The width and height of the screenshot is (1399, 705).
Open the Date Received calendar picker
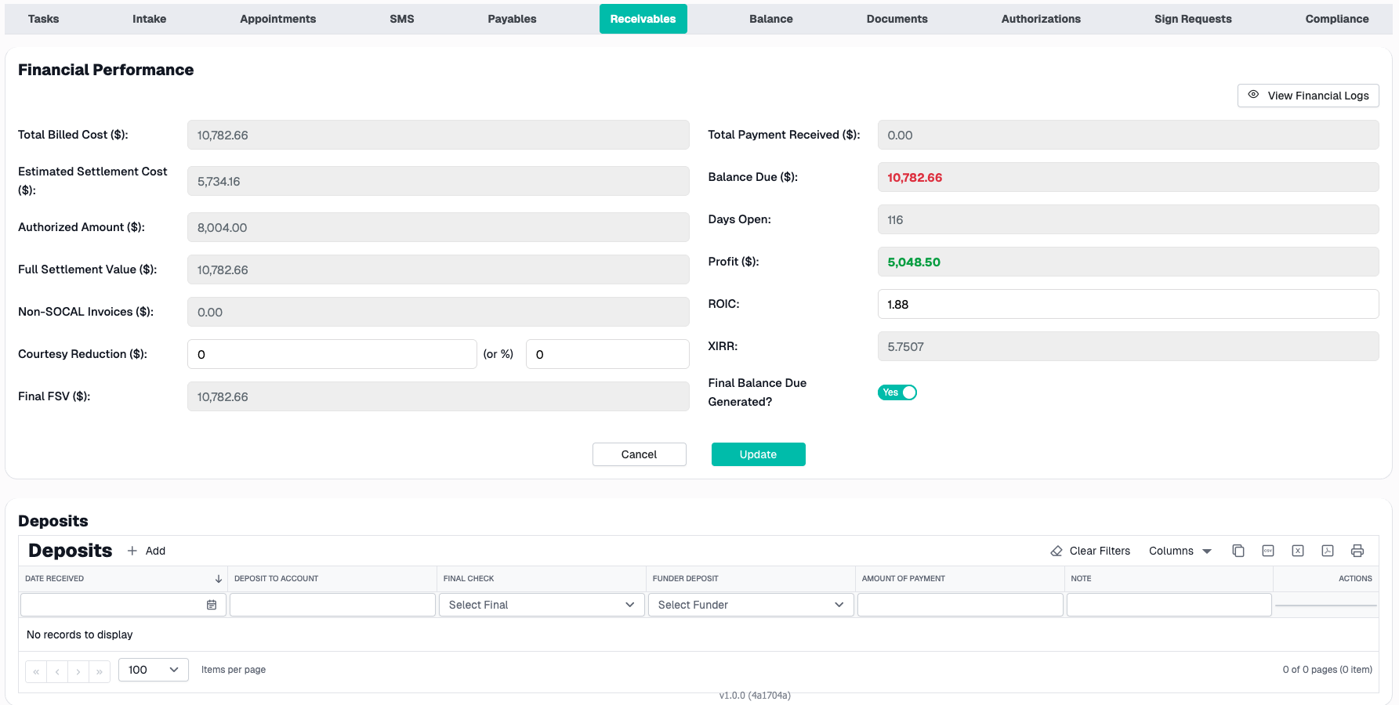coord(212,604)
